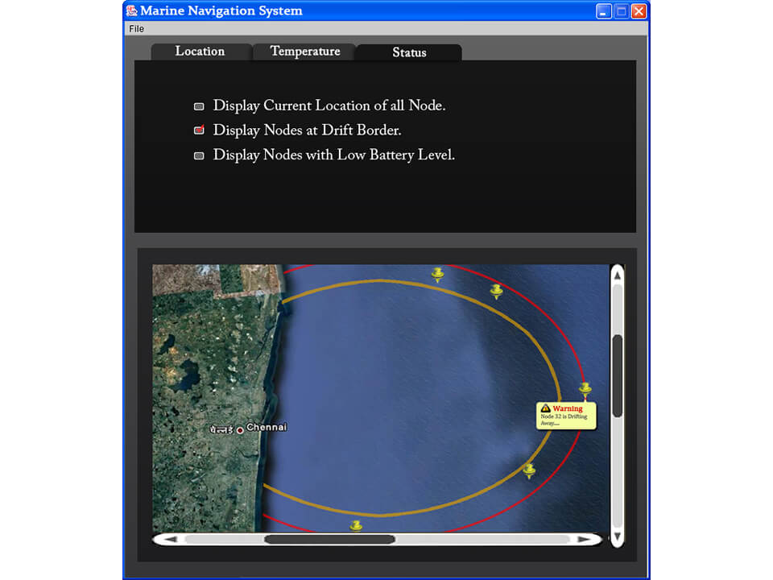Click the horizontal scrollbar thumb under the map
Image resolution: width=773 pixels, height=580 pixels.
coord(329,539)
